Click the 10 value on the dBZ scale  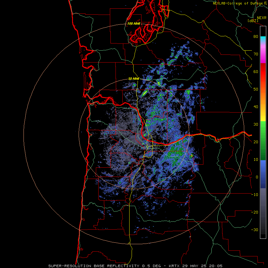point(256,160)
